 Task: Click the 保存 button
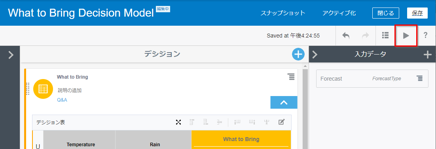(x=417, y=13)
